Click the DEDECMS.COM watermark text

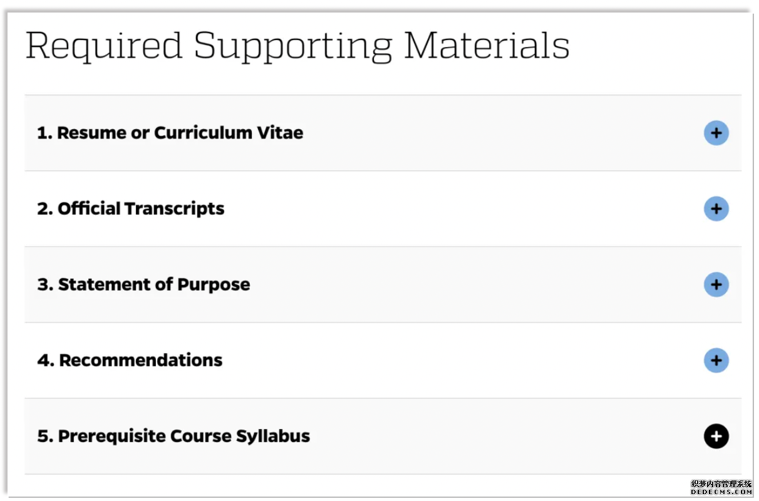click(x=721, y=492)
